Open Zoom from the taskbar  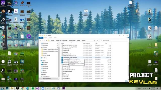pos(43,88)
